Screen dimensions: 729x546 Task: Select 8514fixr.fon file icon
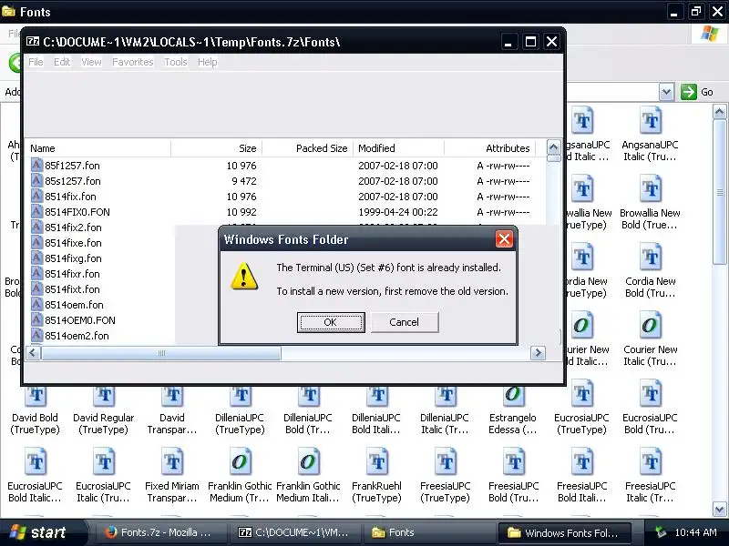point(37,274)
